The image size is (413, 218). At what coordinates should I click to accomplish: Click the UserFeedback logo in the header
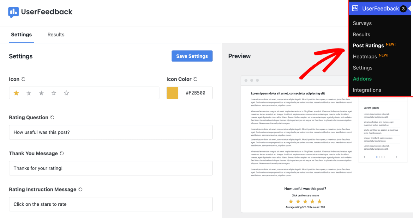[x=40, y=12]
